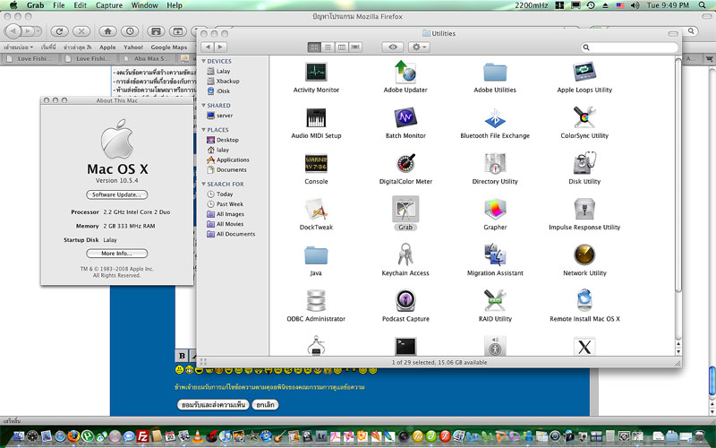Open Spotlight in menu bar

[703, 5]
